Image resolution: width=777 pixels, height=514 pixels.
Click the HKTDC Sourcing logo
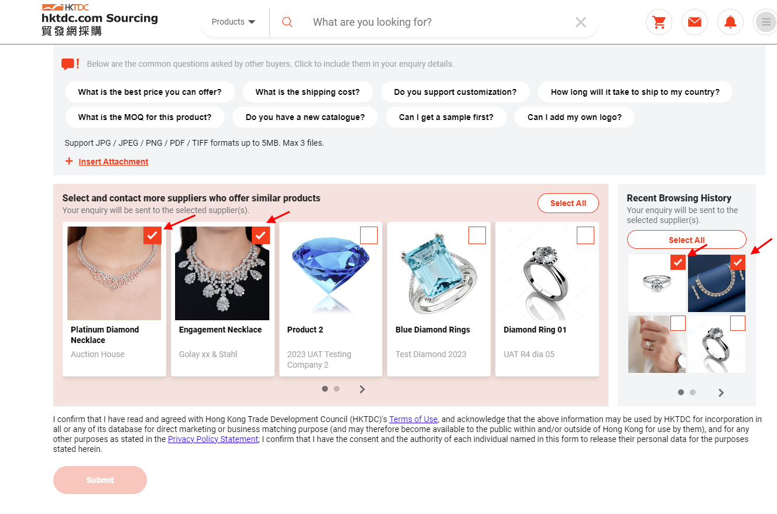pos(100,20)
